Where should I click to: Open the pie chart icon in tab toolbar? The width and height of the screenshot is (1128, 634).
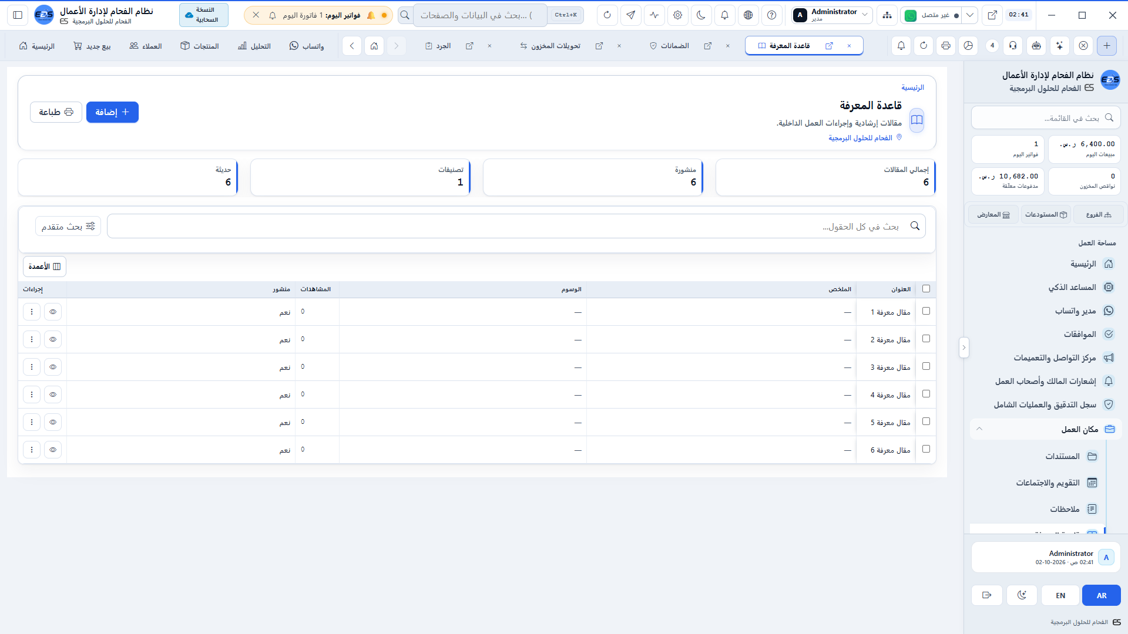point(969,46)
